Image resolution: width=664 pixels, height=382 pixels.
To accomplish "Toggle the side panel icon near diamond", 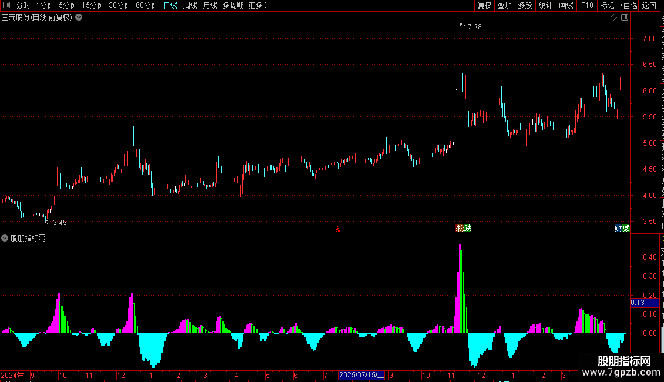I will pyautogui.click(x=625, y=18).
